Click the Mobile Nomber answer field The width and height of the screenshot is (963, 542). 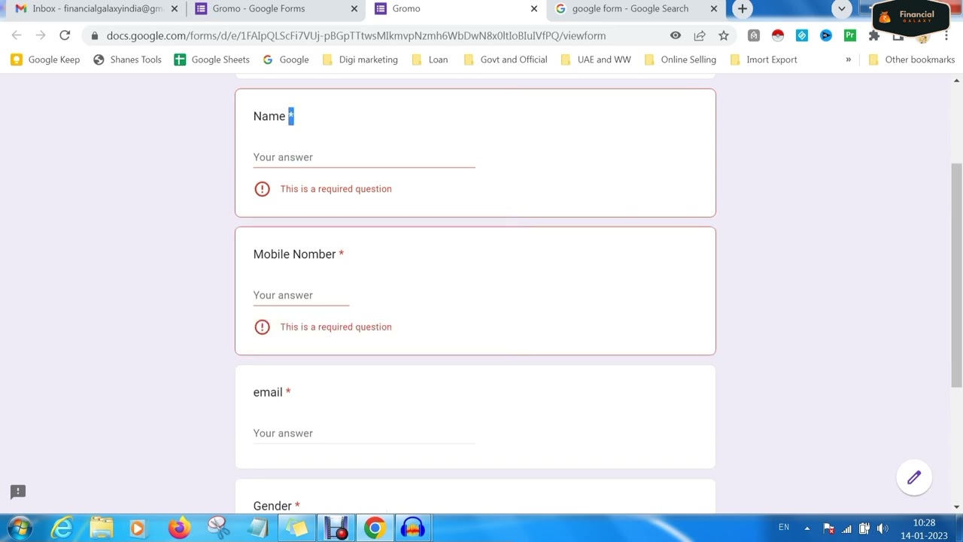click(x=301, y=295)
